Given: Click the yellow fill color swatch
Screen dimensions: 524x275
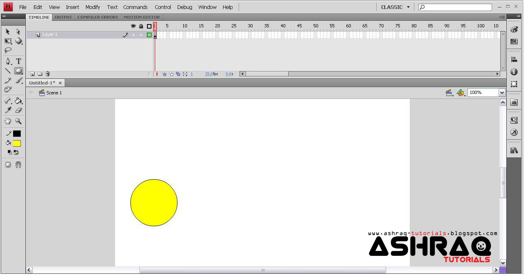Looking at the screenshot, I should click(16, 143).
